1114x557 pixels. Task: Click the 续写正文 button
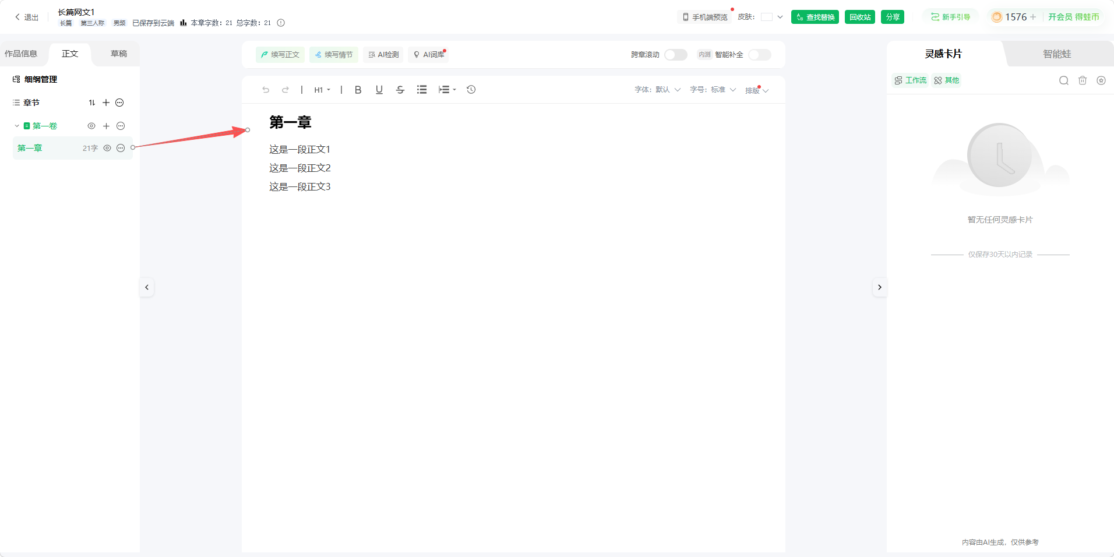tap(280, 55)
